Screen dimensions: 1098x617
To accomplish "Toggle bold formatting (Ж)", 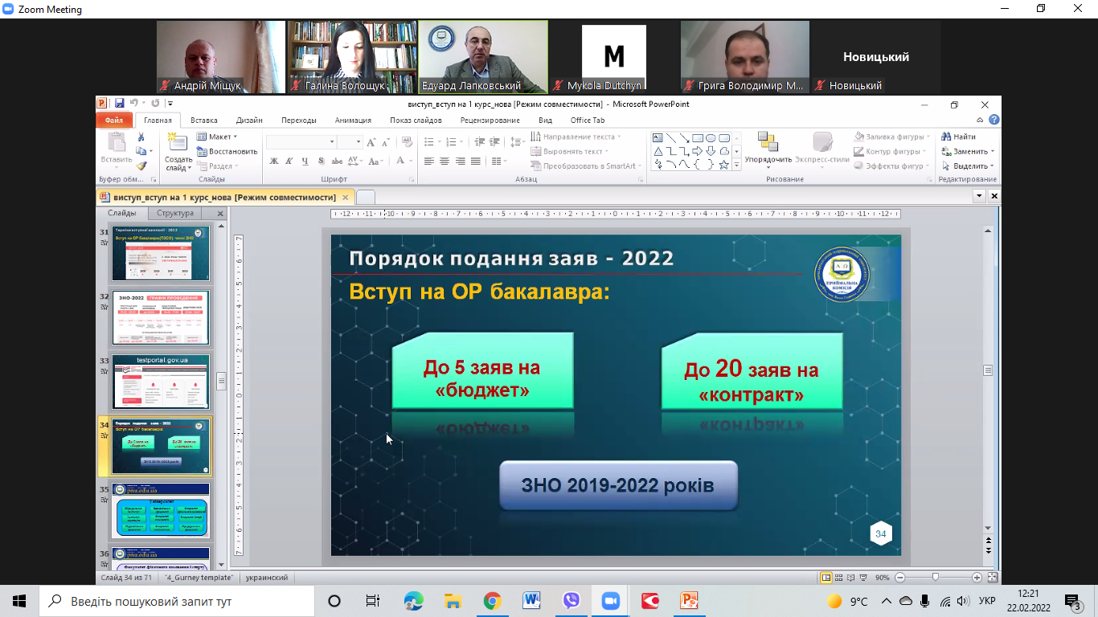I will coord(274,161).
